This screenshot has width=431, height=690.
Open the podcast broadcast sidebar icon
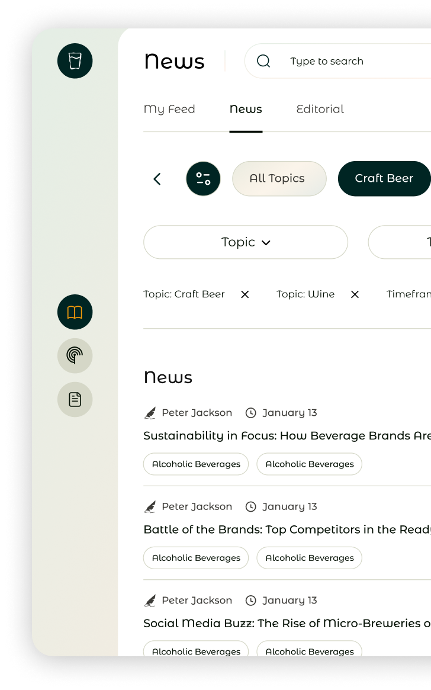click(75, 355)
